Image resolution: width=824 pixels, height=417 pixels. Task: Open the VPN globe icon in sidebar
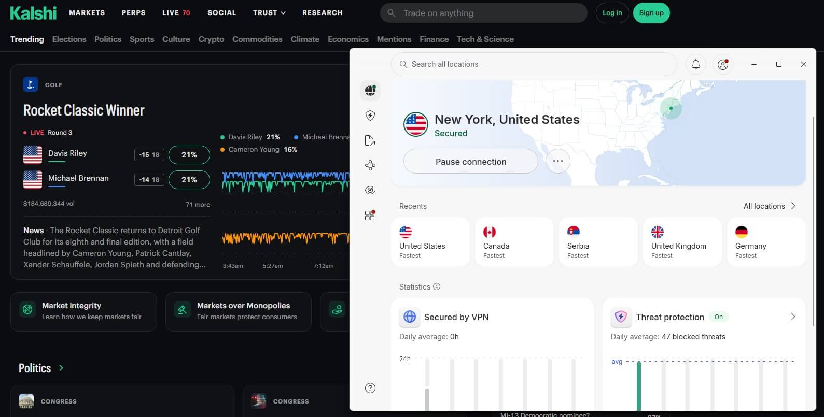370,91
